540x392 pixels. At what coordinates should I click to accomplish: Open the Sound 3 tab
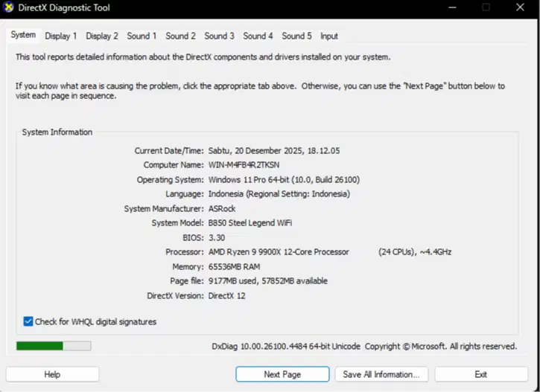coord(220,36)
